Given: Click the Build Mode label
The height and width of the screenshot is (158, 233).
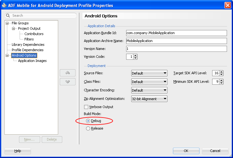Looking at the screenshot, I should [x=92, y=114].
